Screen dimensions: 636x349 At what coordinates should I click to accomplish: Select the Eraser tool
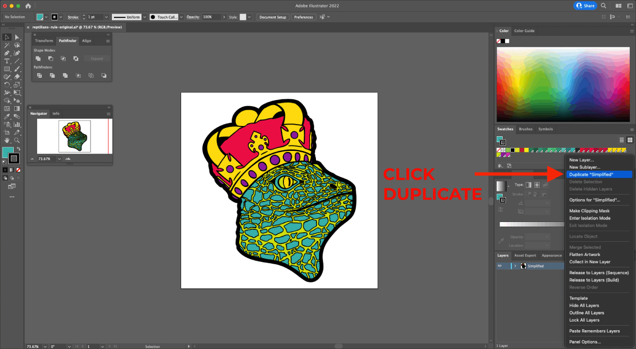(17, 76)
